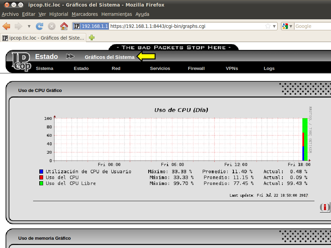The height and width of the screenshot is (248, 331).
Task: Select the ipcop.tic.loc browser tab
Action: pos(43,38)
